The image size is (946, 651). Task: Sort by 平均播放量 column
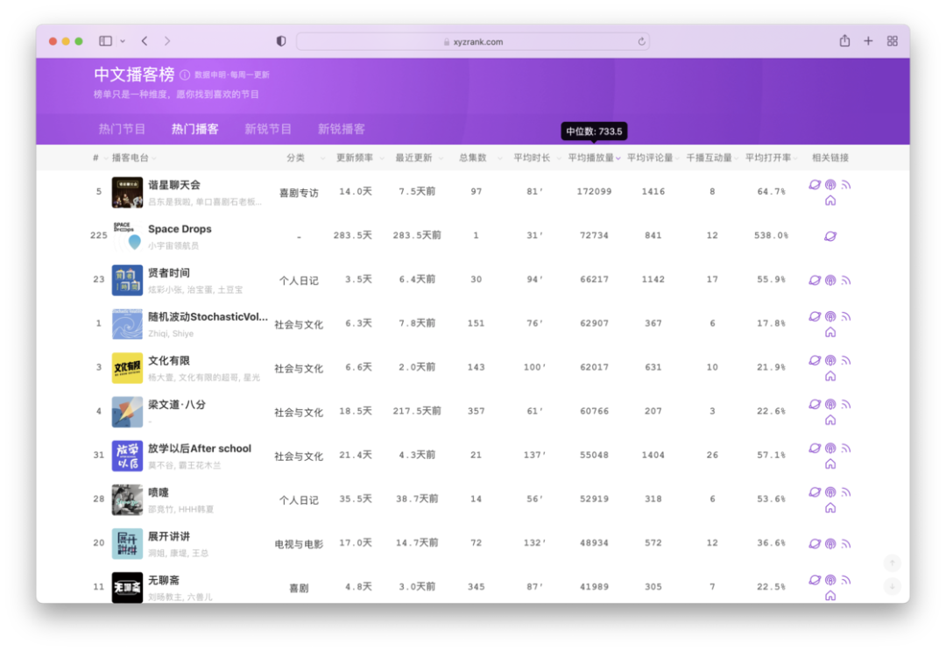tap(593, 158)
